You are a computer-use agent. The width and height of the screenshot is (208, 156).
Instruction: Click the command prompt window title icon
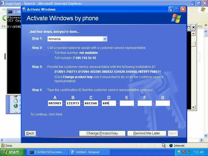pos(10,12)
